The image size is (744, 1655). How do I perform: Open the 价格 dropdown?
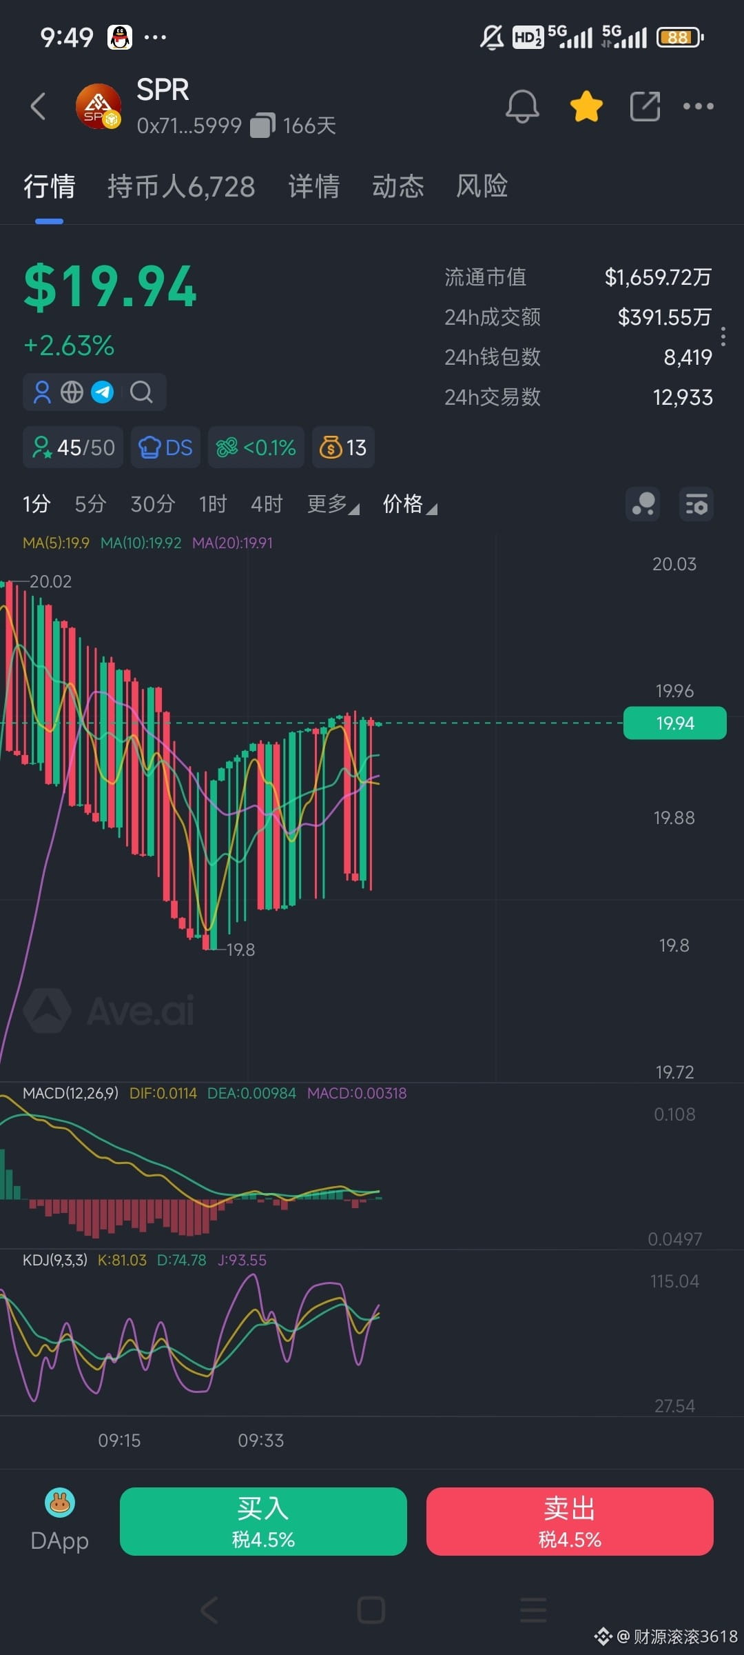tap(410, 504)
